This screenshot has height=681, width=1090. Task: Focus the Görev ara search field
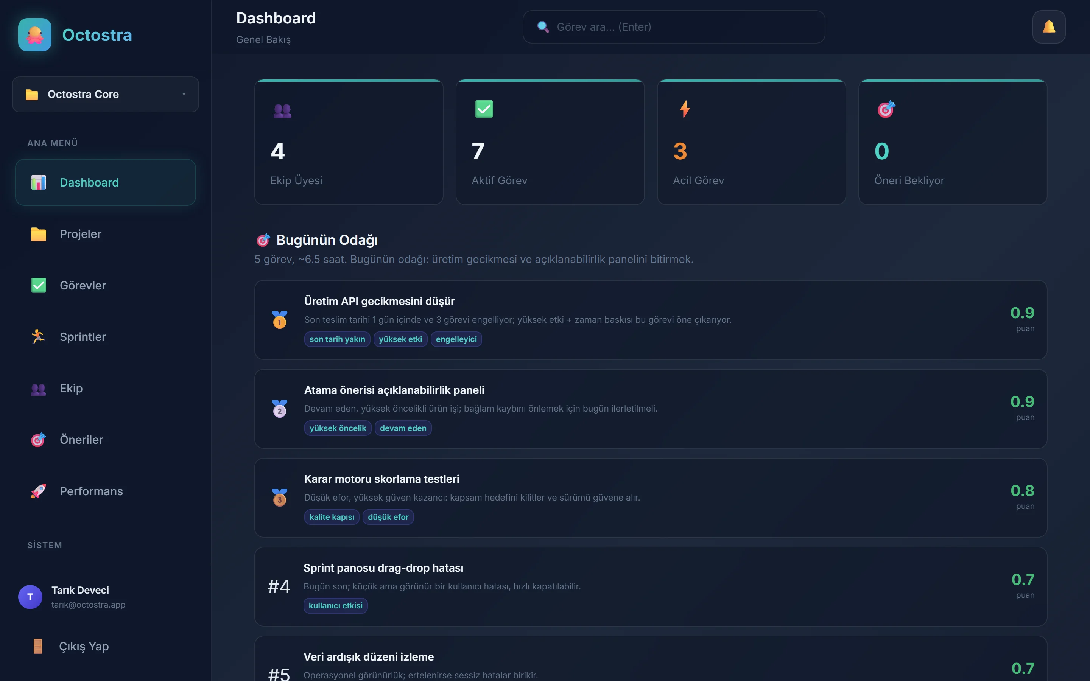[674, 27]
